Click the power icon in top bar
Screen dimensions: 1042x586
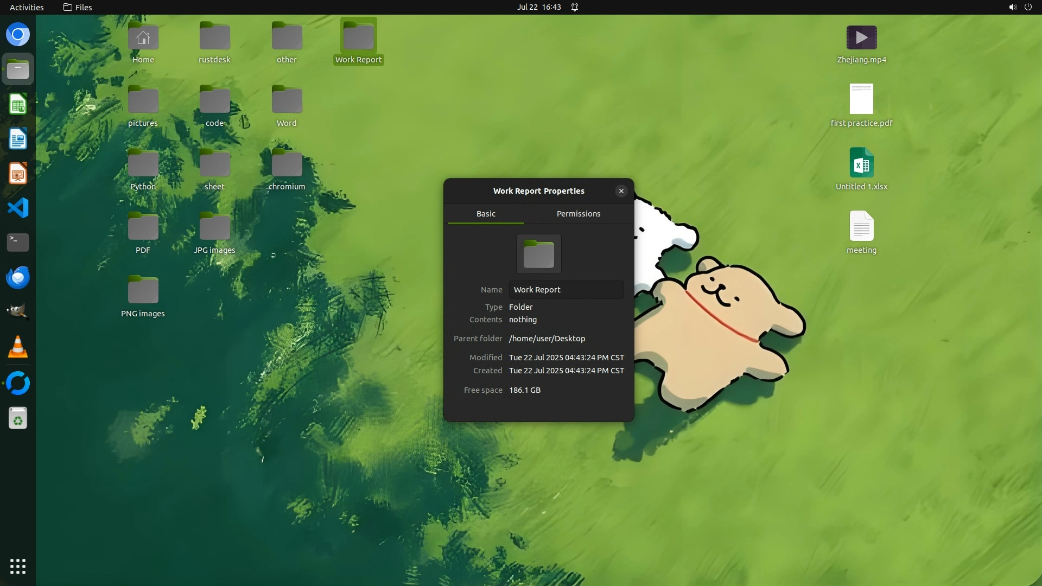(x=1028, y=7)
